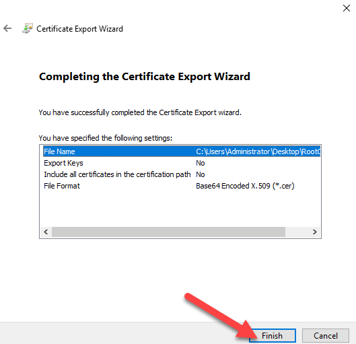Click the scroll right arrow in settings list
The height and width of the screenshot is (344, 356).
(x=315, y=232)
